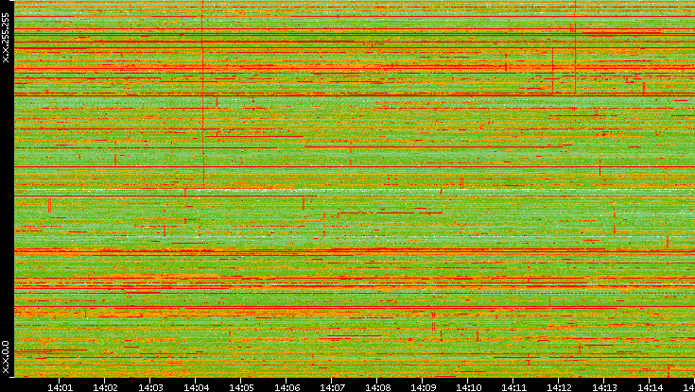Click the 14:01 time axis label

(60, 387)
